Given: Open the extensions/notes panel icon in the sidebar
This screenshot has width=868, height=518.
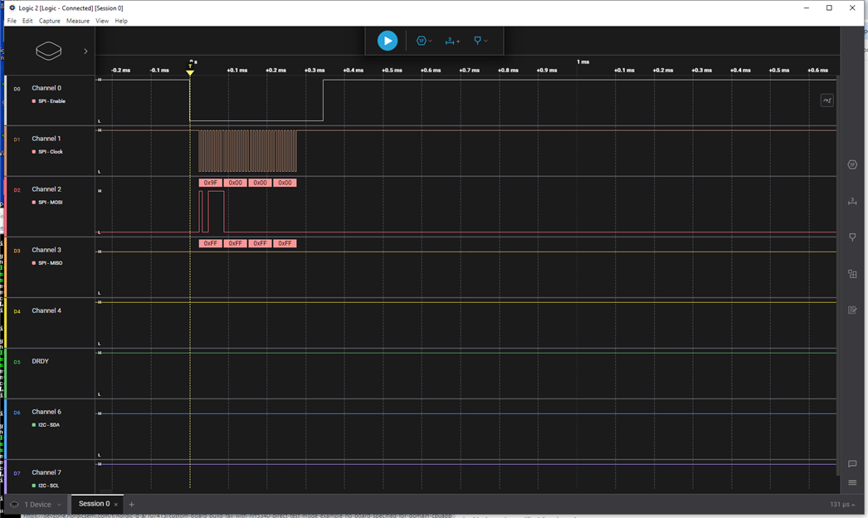Looking at the screenshot, I should (852, 310).
